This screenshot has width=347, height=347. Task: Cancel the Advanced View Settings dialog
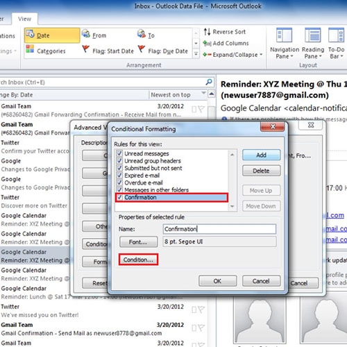(x=303, y=283)
